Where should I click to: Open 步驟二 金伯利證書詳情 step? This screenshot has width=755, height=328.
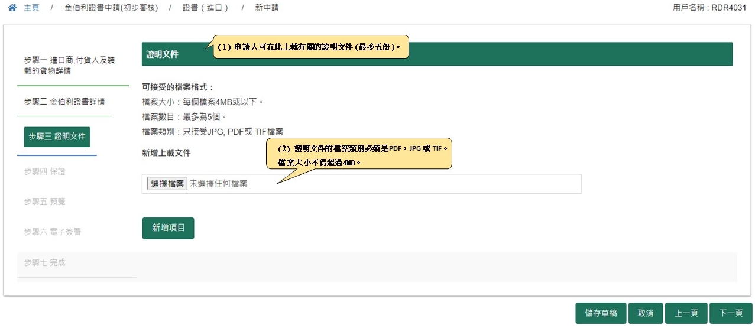tap(64, 102)
